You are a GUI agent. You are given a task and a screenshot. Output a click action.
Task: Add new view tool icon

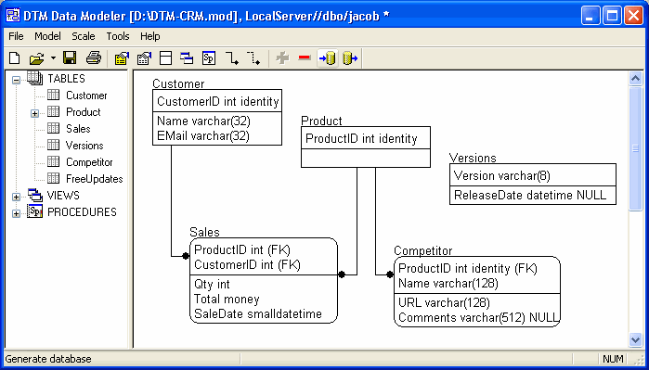pos(187,58)
